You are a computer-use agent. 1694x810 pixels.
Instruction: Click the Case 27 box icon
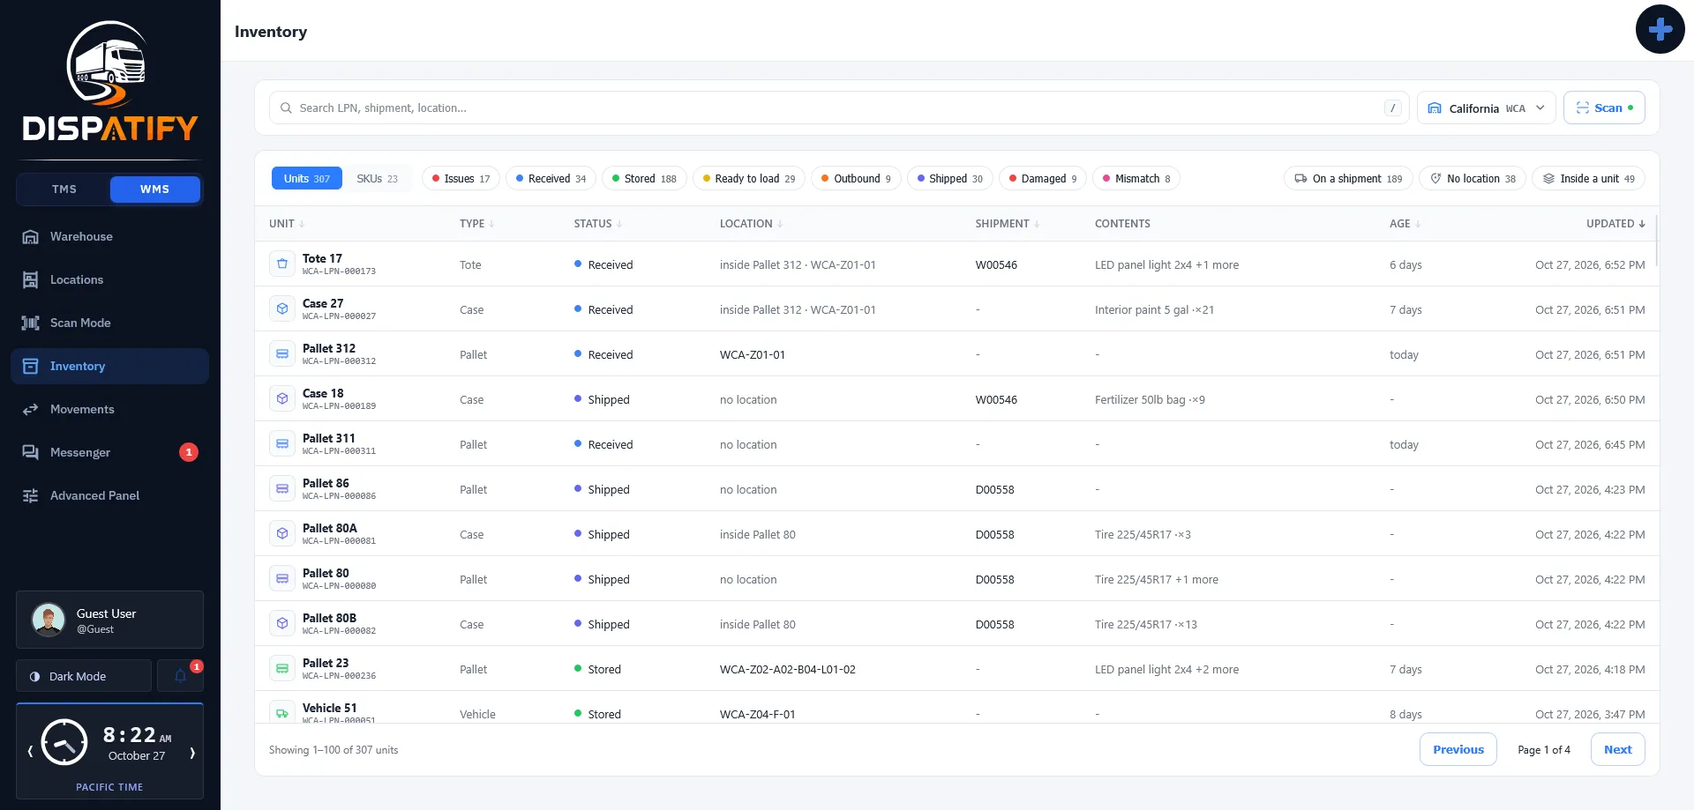click(282, 308)
